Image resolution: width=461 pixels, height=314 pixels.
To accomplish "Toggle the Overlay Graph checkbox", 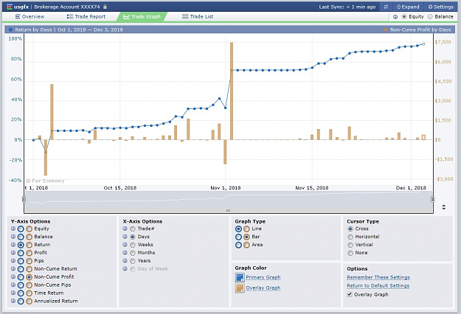I will 350,294.
